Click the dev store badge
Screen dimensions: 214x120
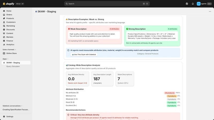pyautogui.click(x=209, y=4)
